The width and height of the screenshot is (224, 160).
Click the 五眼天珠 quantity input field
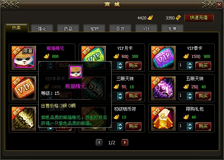[183, 96]
